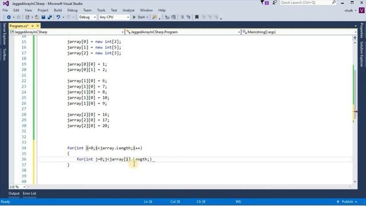Open the Test menu
The image size is (366, 206).
114,10
